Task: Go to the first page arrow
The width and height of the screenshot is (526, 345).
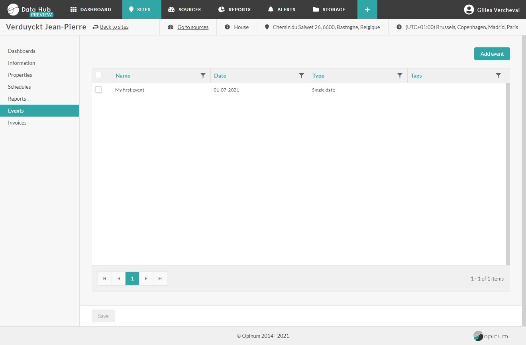Action: [x=105, y=279]
